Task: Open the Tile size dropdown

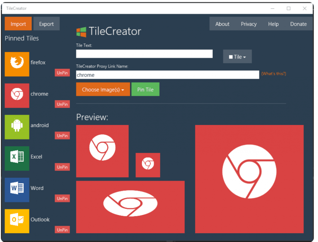Action: point(237,56)
